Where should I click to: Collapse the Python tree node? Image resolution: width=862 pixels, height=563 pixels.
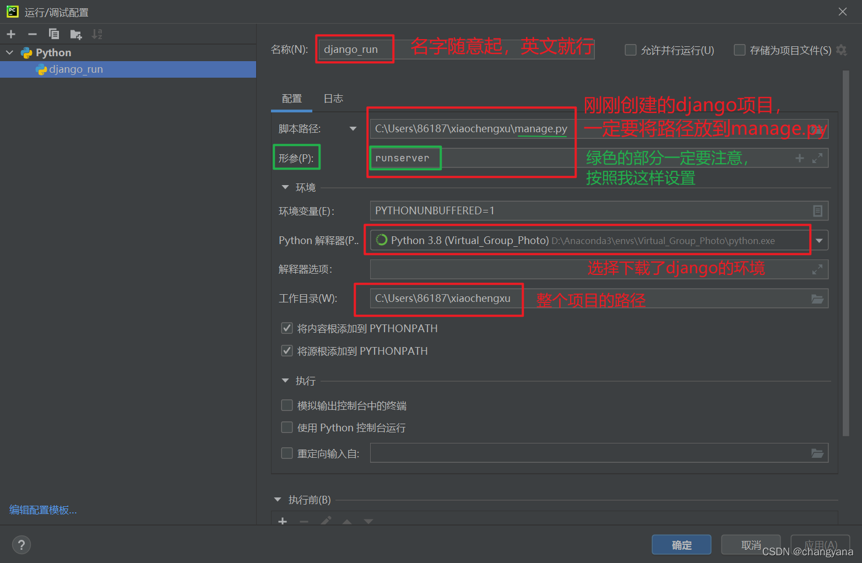click(x=9, y=52)
